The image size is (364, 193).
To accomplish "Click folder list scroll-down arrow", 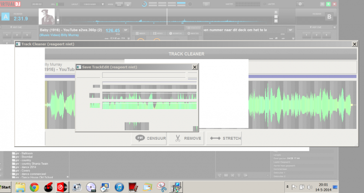I will [67, 177].
